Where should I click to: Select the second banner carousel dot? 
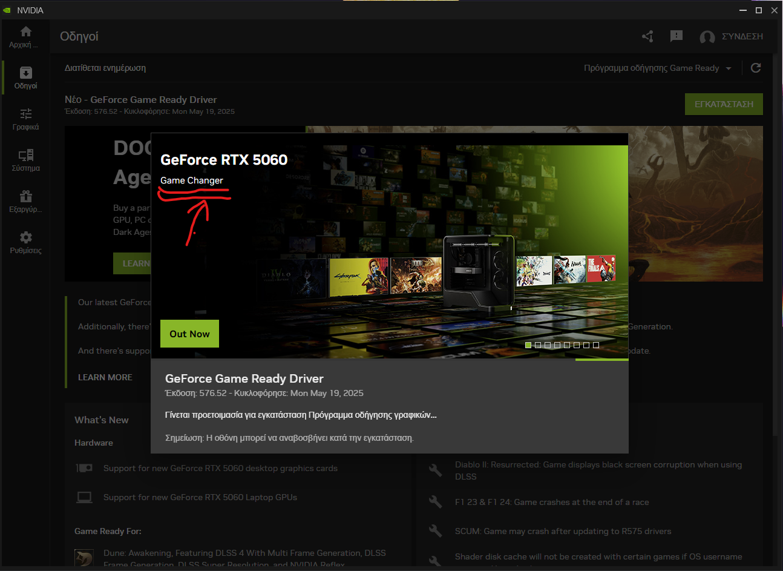point(538,345)
